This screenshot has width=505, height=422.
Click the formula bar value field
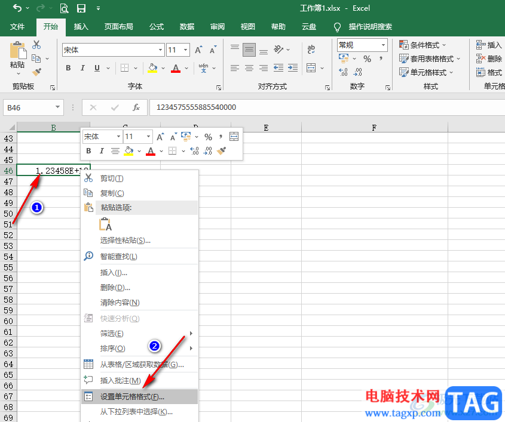pos(328,107)
